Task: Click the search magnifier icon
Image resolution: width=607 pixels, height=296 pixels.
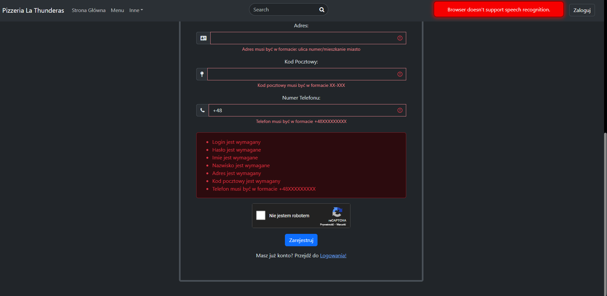Action: [x=321, y=10]
